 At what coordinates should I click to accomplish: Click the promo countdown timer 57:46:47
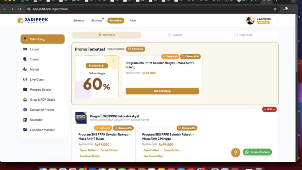click(136, 49)
